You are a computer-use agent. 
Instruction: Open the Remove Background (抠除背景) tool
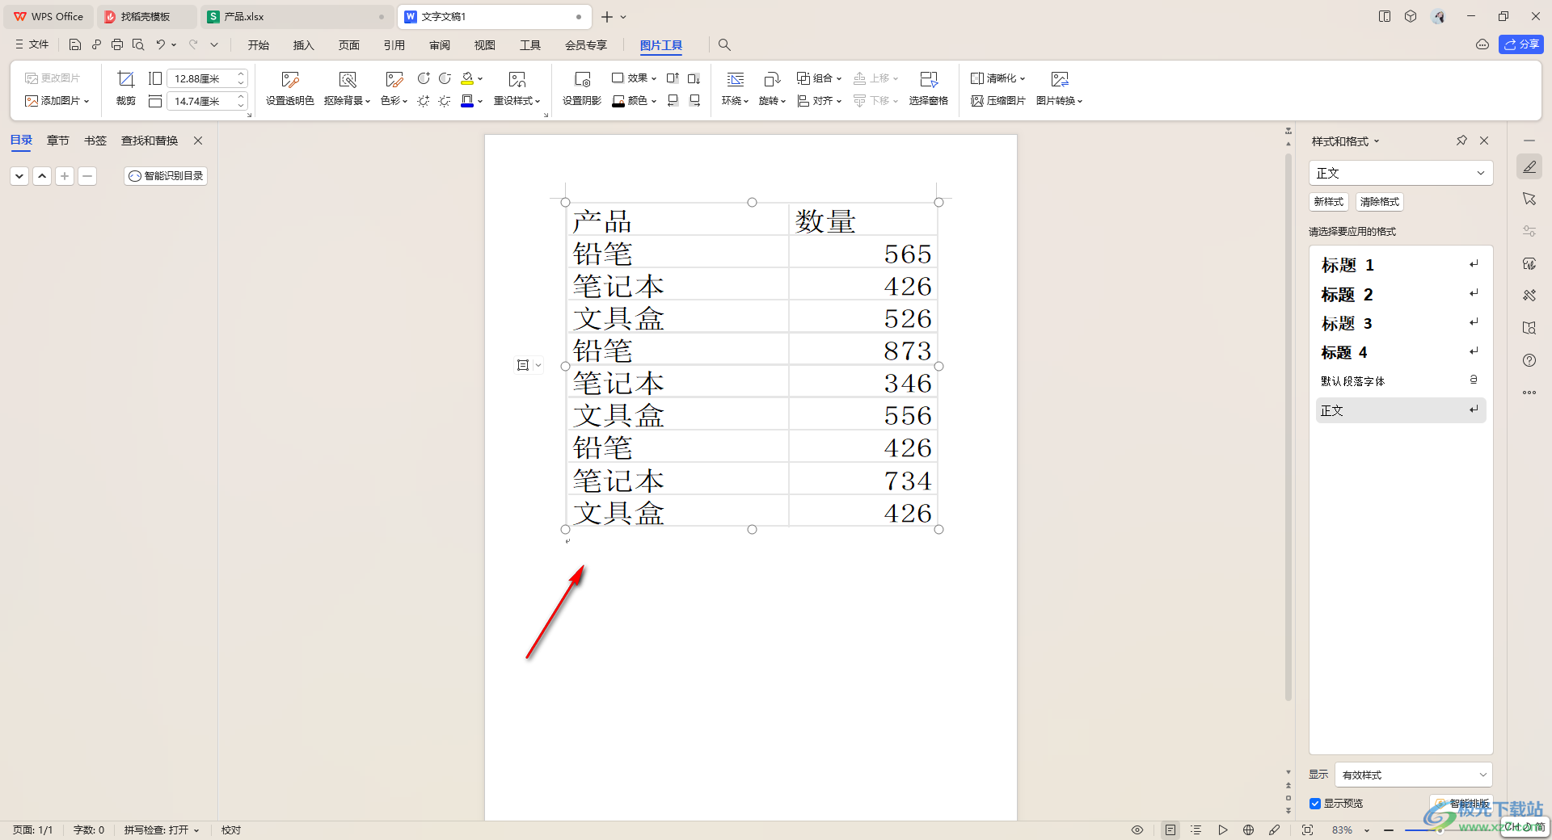click(x=347, y=88)
